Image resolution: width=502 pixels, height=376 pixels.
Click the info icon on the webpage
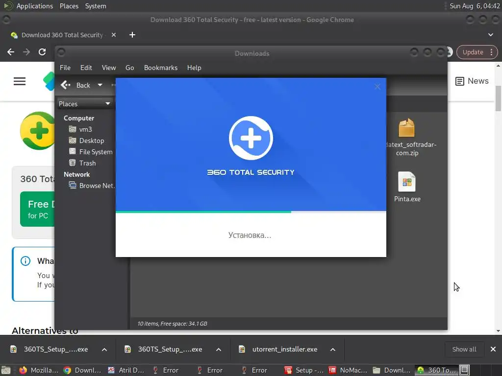click(x=25, y=261)
